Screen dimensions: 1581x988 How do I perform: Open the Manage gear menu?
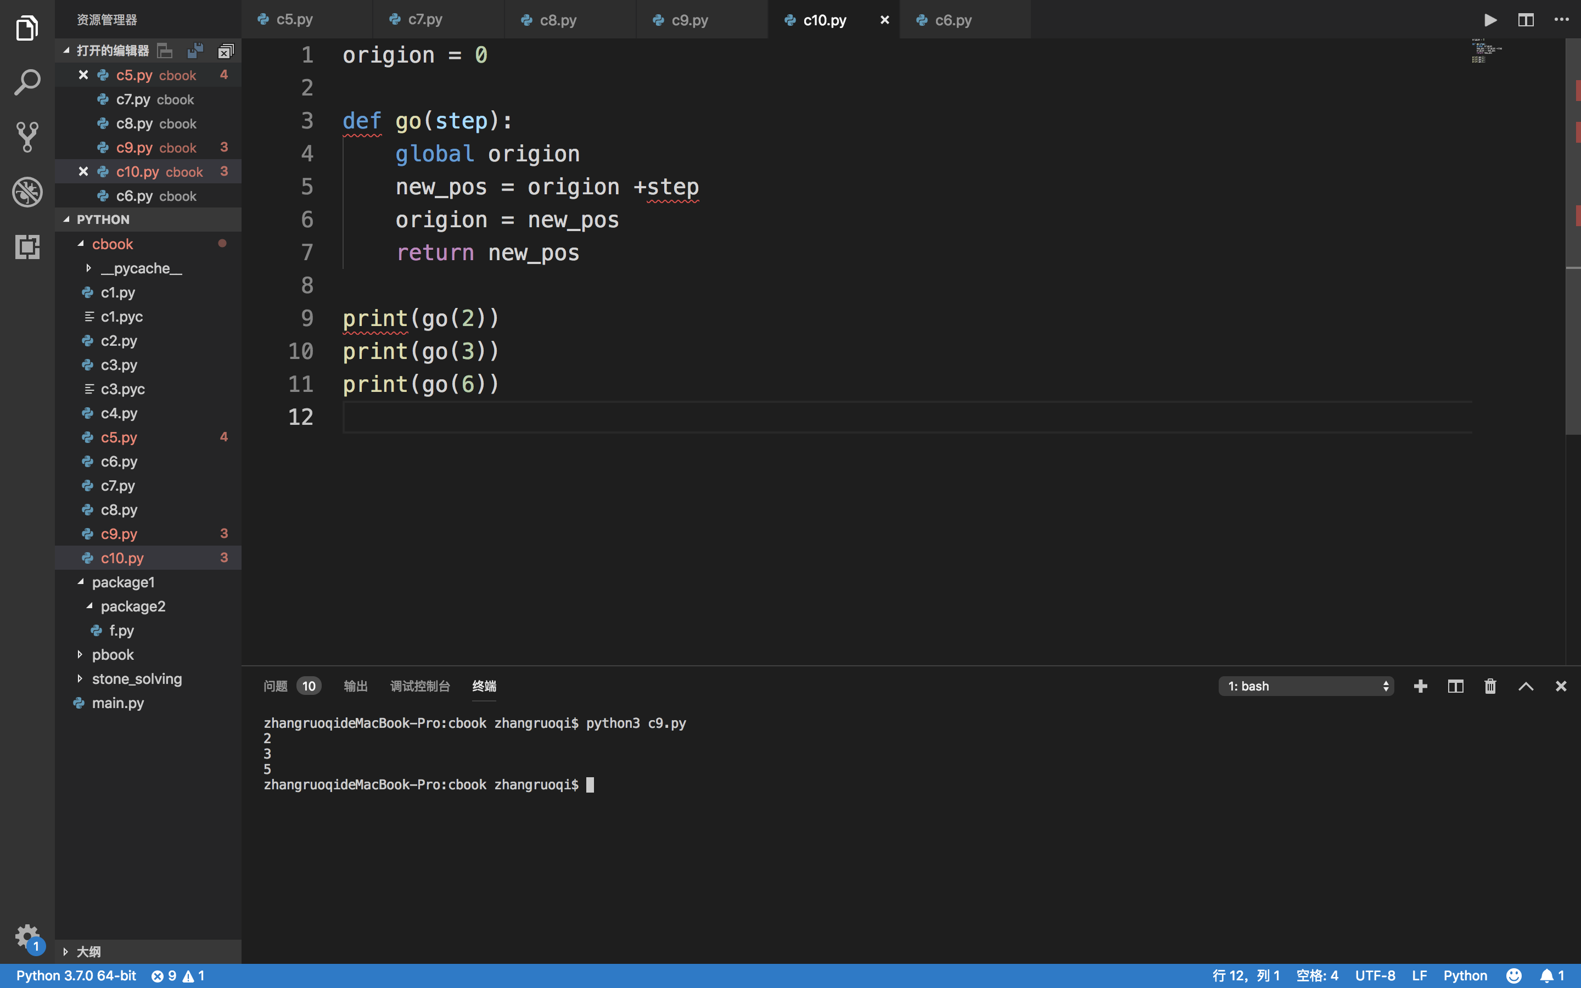(x=27, y=937)
